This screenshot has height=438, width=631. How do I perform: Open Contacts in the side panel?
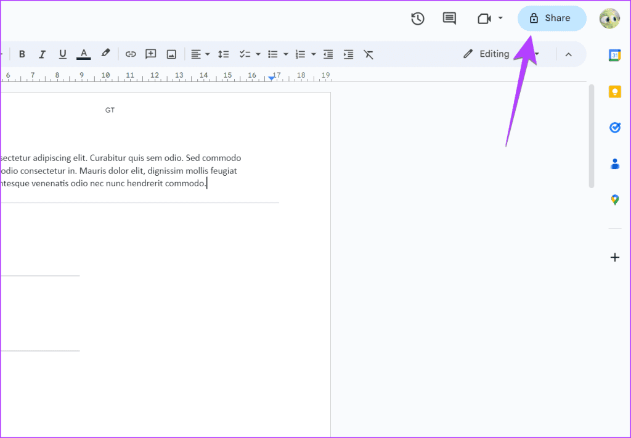[x=614, y=163]
